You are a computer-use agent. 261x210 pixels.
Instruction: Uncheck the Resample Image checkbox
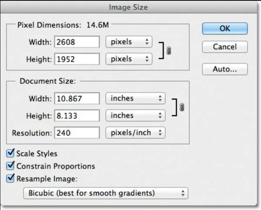tap(10, 178)
